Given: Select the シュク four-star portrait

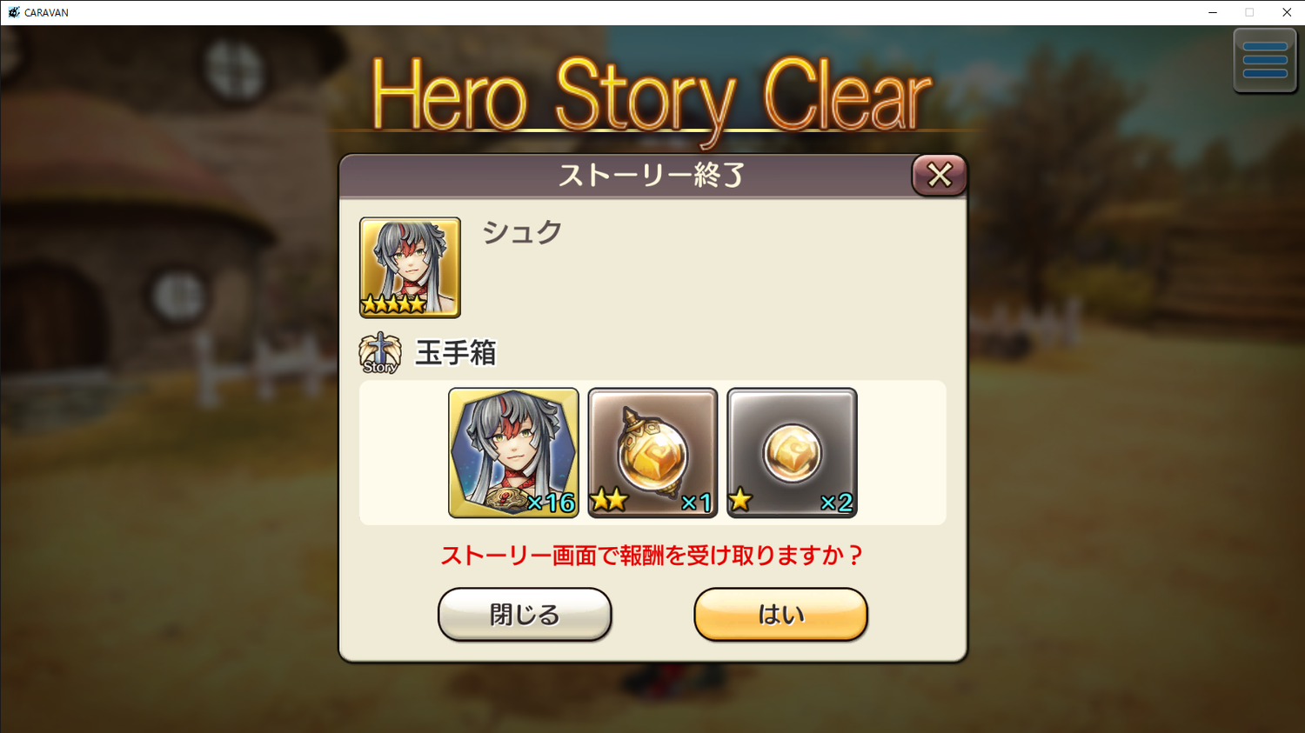Looking at the screenshot, I should tap(410, 267).
